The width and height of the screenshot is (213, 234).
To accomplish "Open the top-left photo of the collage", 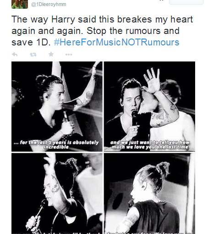I will click(57, 106).
